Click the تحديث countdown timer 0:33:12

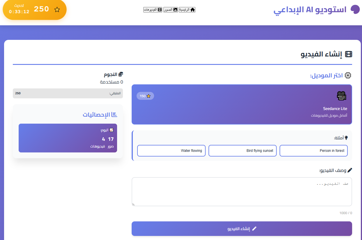click(x=19, y=9)
